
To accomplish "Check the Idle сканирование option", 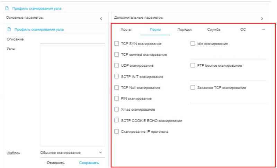I will point(193,44).
